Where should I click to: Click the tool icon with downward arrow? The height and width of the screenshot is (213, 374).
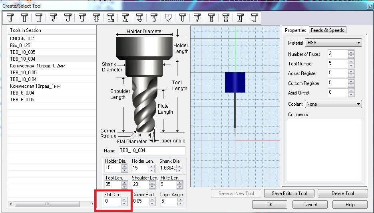(139, 18)
